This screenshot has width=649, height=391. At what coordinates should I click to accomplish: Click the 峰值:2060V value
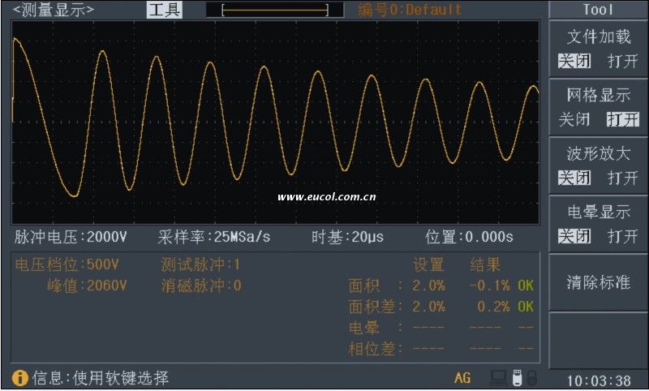click(87, 286)
